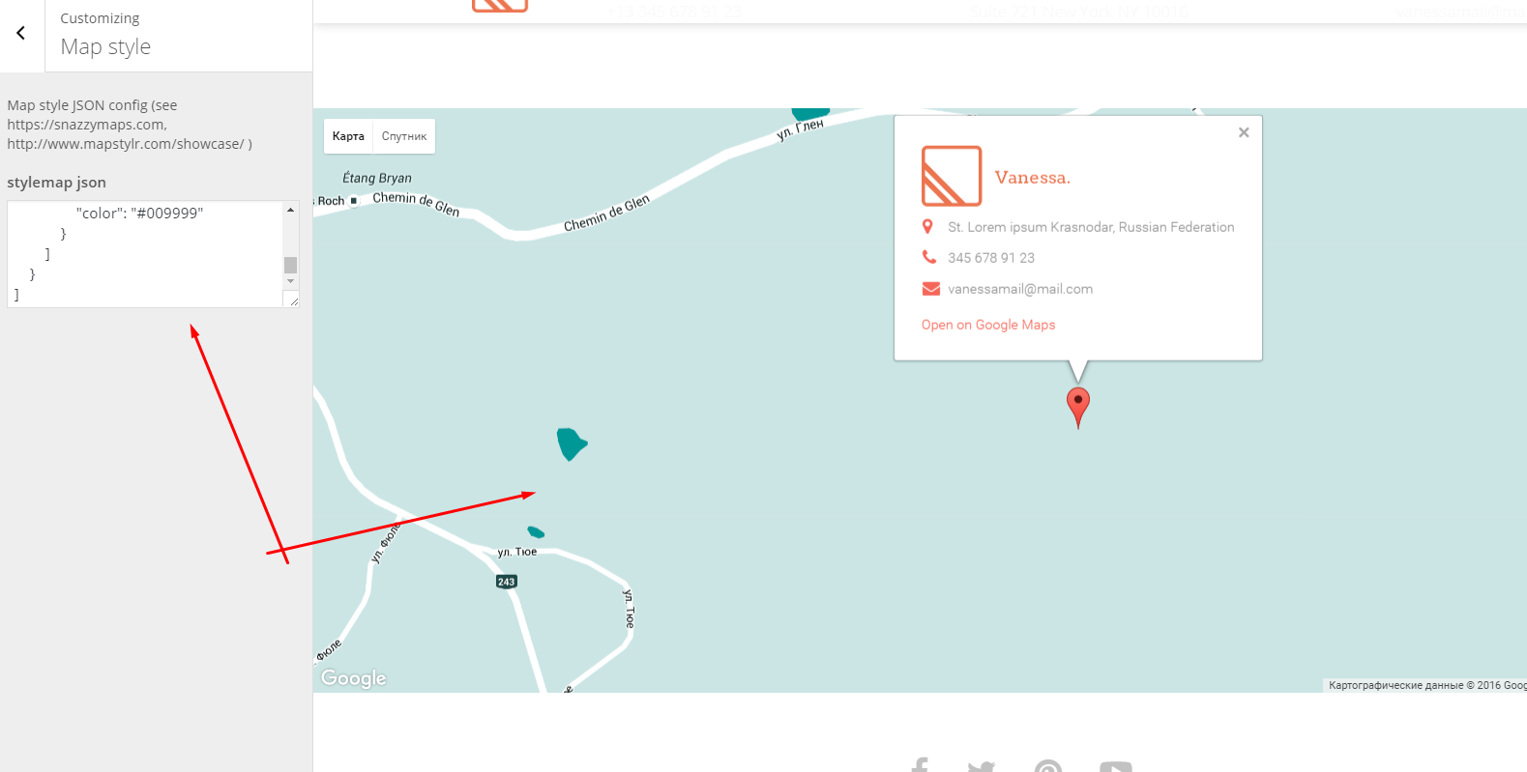Click the Google logo on the map
This screenshot has width=1527, height=772.
(x=354, y=678)
